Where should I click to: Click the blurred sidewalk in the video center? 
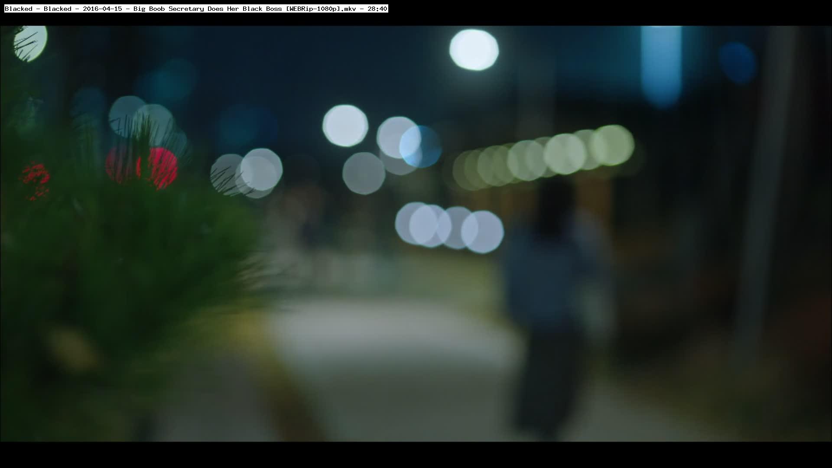[390, 347]
